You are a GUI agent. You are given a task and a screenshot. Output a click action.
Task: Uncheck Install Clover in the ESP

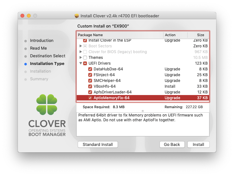pyautogui.click(x=85, y=40)
